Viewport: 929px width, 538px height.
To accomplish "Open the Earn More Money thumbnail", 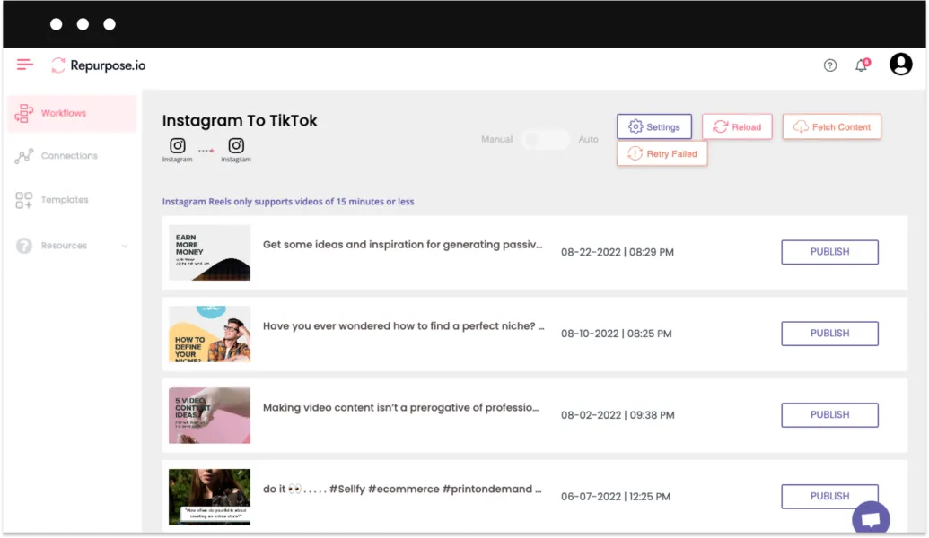I will tap(209, 253).
